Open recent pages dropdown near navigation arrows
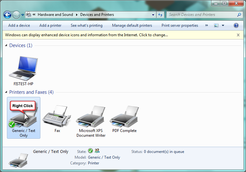 point(23,15)
